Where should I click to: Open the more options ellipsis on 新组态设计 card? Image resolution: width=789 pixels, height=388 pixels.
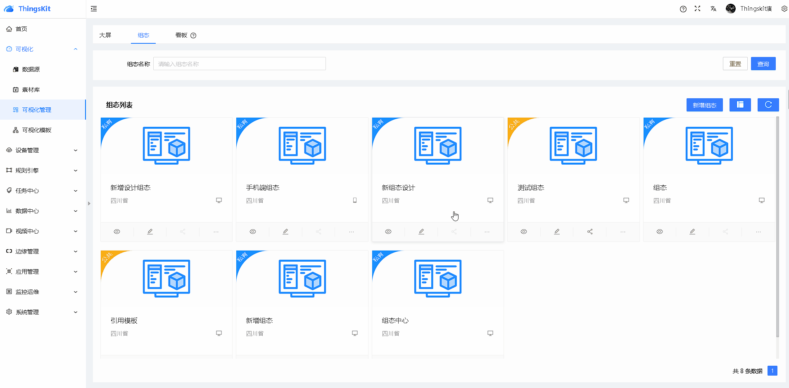[487, 232]
